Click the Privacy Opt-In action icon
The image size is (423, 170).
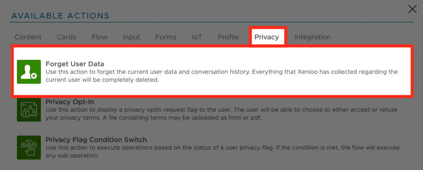coord(29,110)
